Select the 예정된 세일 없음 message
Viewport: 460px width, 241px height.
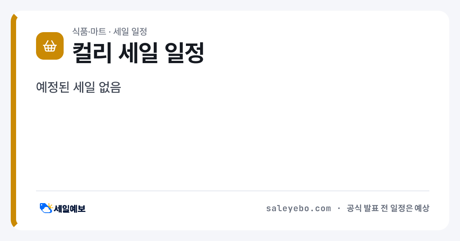(79, 87)
